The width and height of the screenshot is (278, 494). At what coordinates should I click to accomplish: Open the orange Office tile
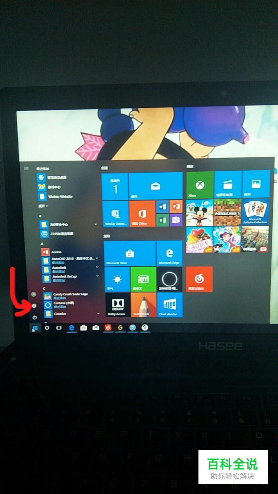[142, 214]
